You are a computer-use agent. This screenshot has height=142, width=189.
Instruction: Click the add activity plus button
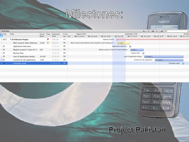144,31
